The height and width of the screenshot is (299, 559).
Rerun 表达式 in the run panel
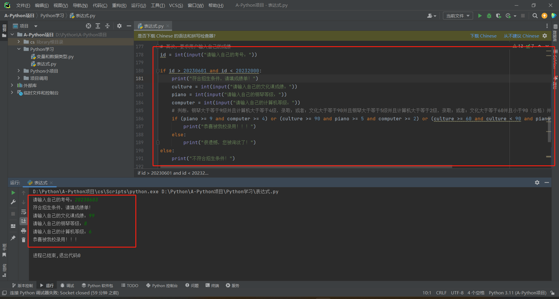click(13, 193)
